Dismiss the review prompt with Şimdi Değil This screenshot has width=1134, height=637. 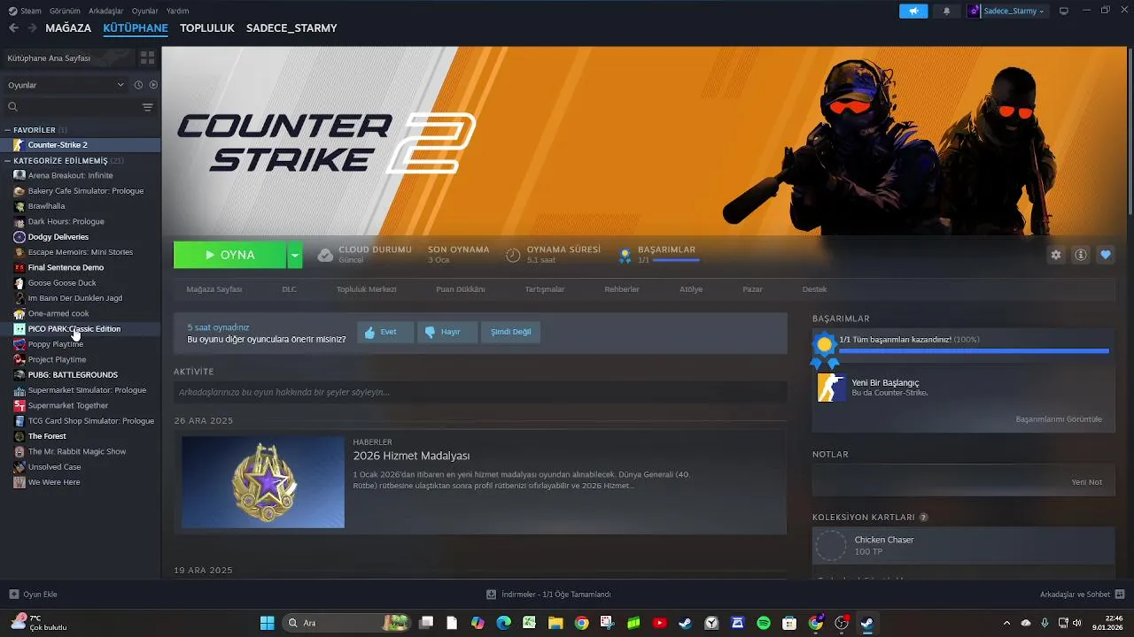pos(511,332)
